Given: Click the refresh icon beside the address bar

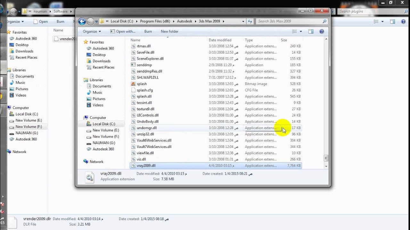Looking at the screenshot, I should tap(250, 21).
